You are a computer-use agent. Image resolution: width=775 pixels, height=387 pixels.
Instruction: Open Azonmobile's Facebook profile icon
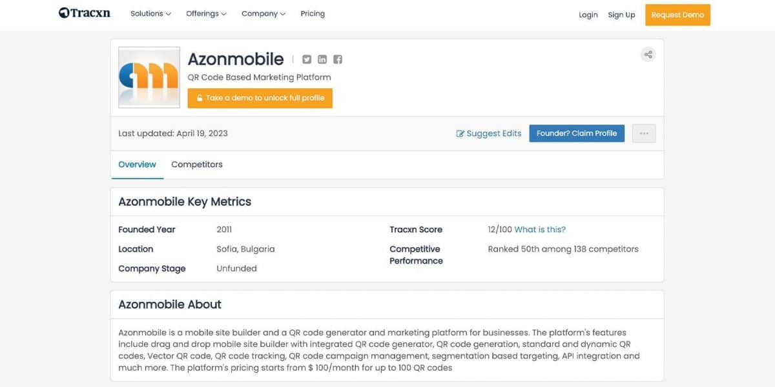tap(338, 59)
